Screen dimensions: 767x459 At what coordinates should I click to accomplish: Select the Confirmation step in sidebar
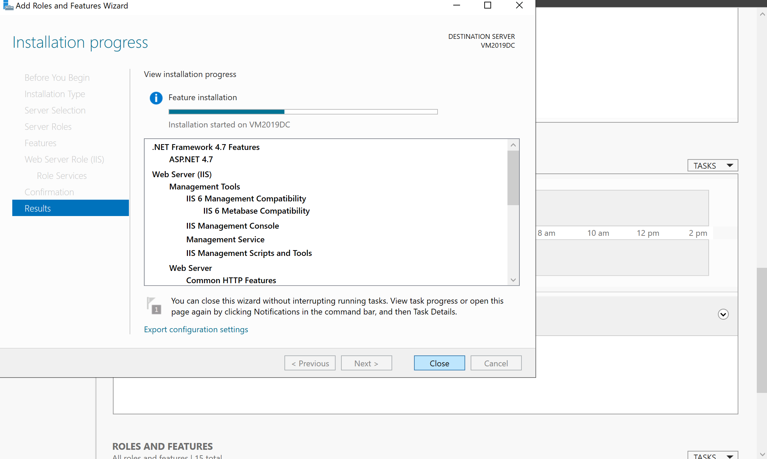(x=49, y=192)
